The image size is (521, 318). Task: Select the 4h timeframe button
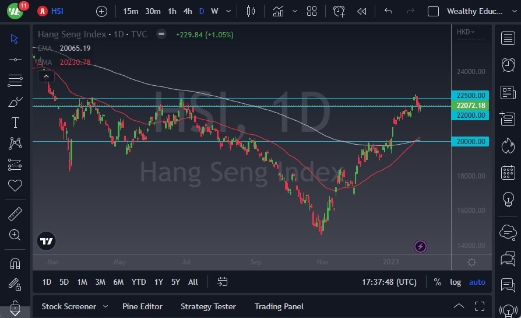[x=187, y=11]
